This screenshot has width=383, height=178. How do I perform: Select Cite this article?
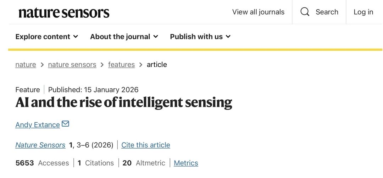coord(145,145)
